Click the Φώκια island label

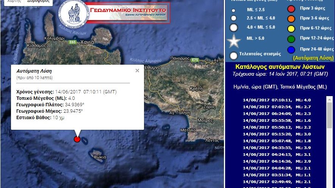click(100, 157)
